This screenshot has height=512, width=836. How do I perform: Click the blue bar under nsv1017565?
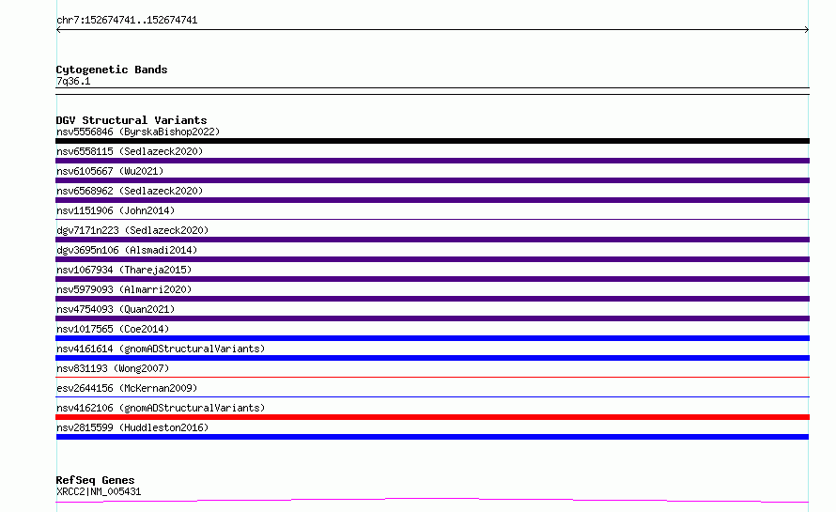432,338
